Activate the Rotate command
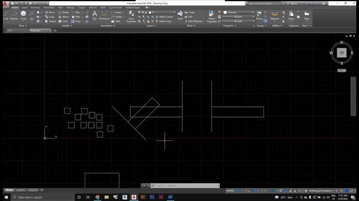Screen dimensions: 359x201 pyautogui.click(x=63, y=12)
